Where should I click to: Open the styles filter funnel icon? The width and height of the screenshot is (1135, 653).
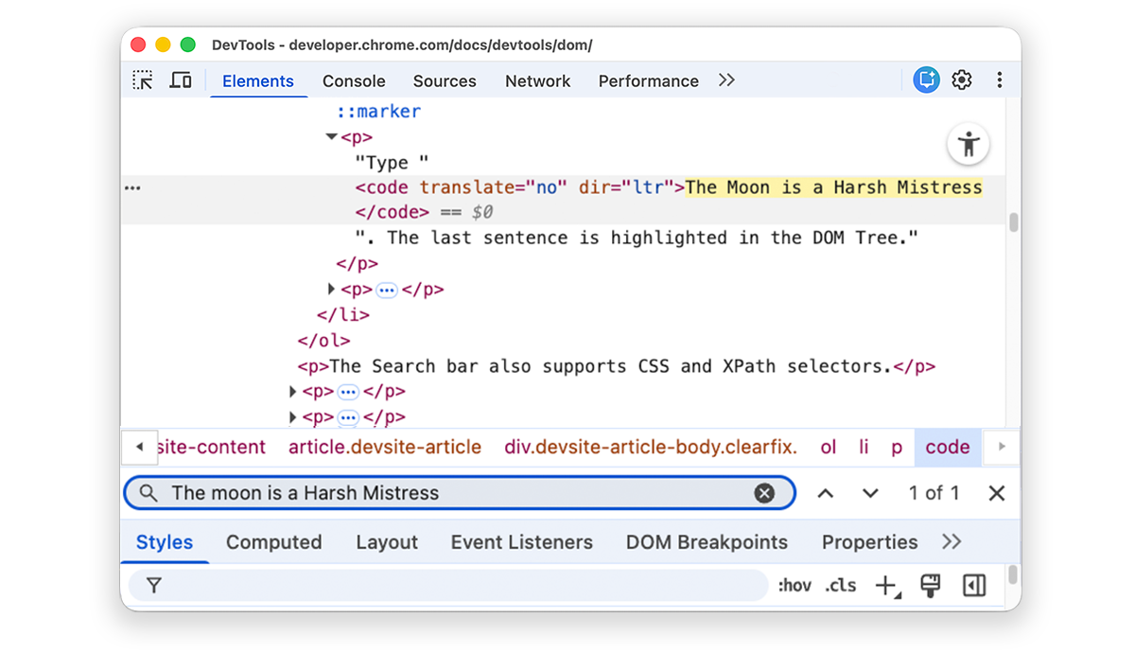[x=154, y=585]
